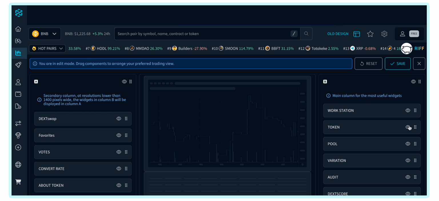Open hot pair #12 Totakeke
Screen dimensions: 439x201
pos(318,49)
